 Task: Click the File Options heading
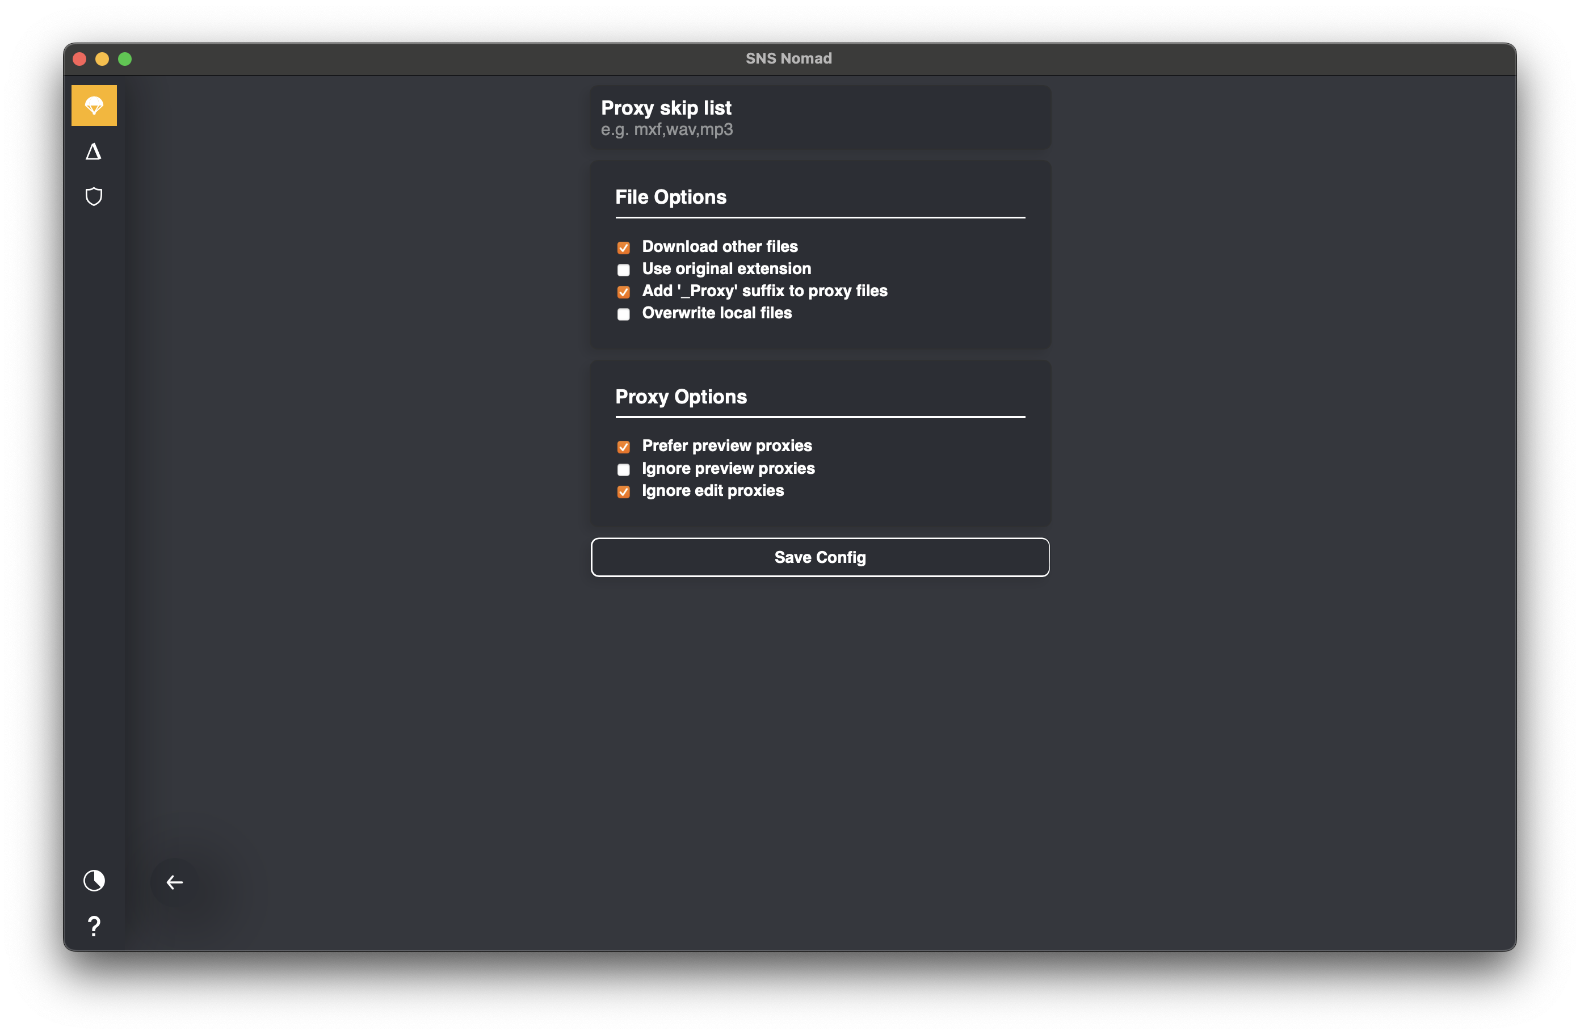(670, 197)
